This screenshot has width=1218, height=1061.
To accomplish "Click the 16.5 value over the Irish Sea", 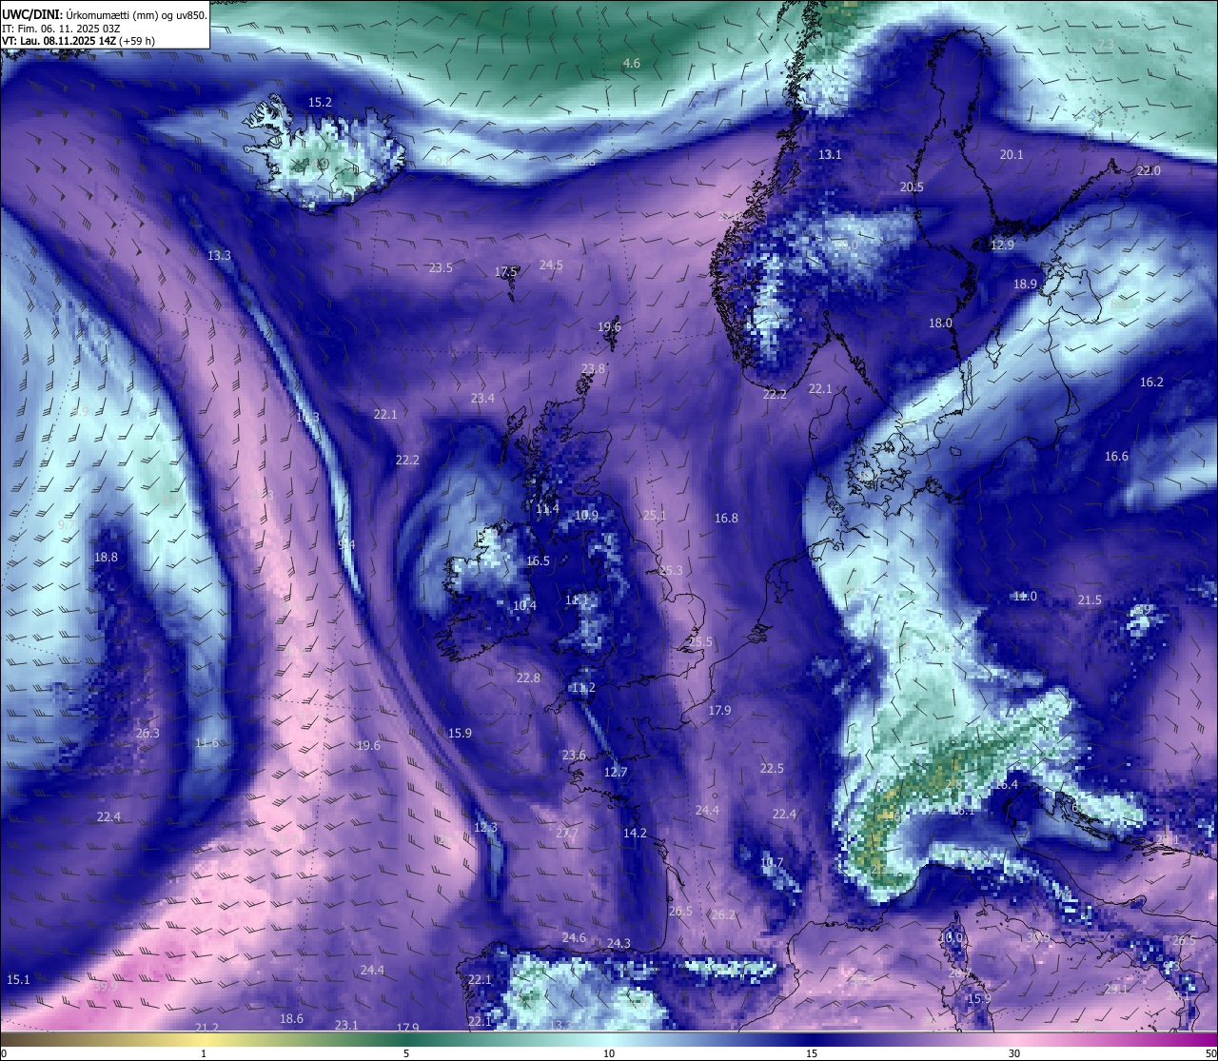I will pyautogui.click(x=538, y=560).
